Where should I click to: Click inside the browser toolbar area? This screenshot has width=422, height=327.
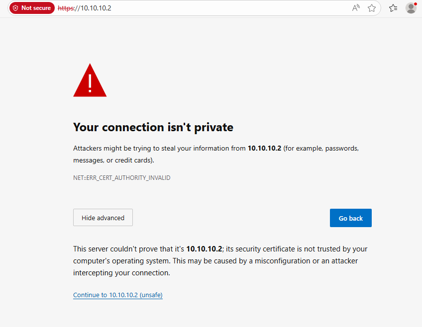point(224,8)
